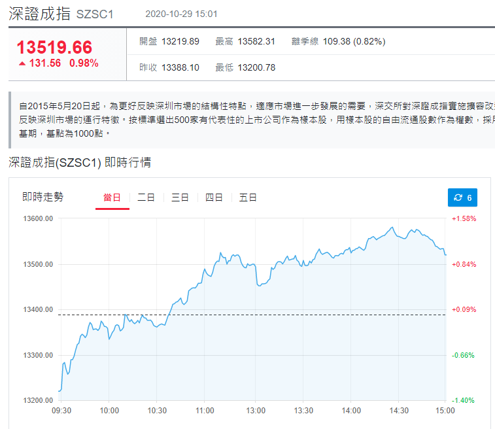Image resolution: width=495 pixels, height=429 pixels.
Task: Click the 13200.00 y-axis label
Action: pyautogui.click(x=38, y=400)
